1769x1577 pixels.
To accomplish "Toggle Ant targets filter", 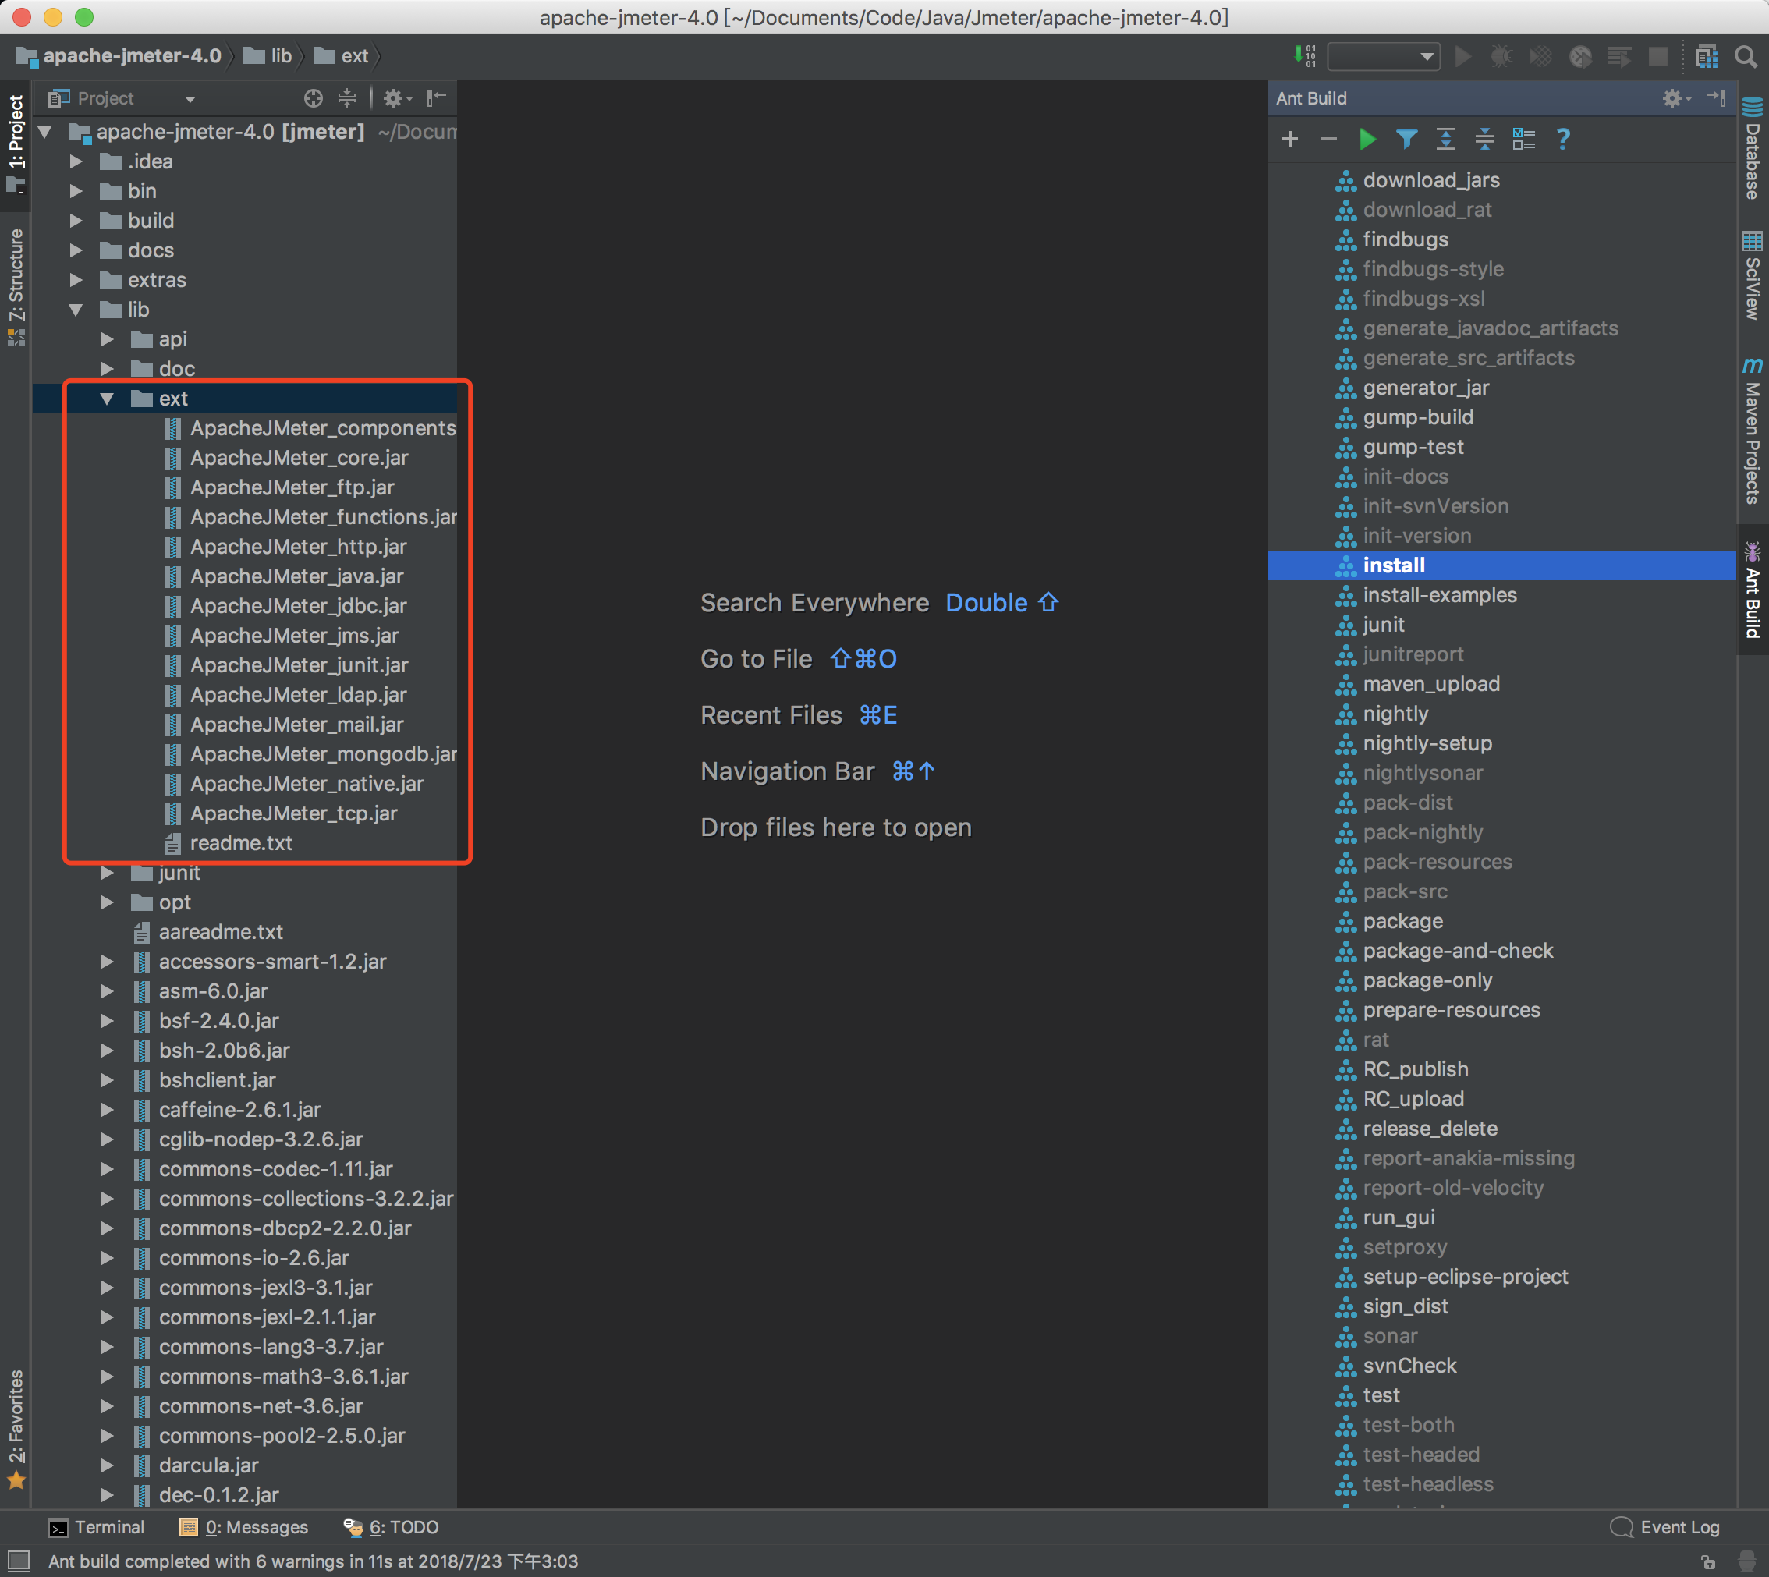I will coord(1407,139).
